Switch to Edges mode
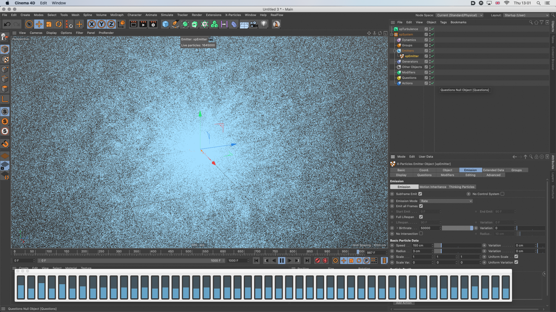The height and width of the screenshot is (312, 556). [x=5, y=79]
